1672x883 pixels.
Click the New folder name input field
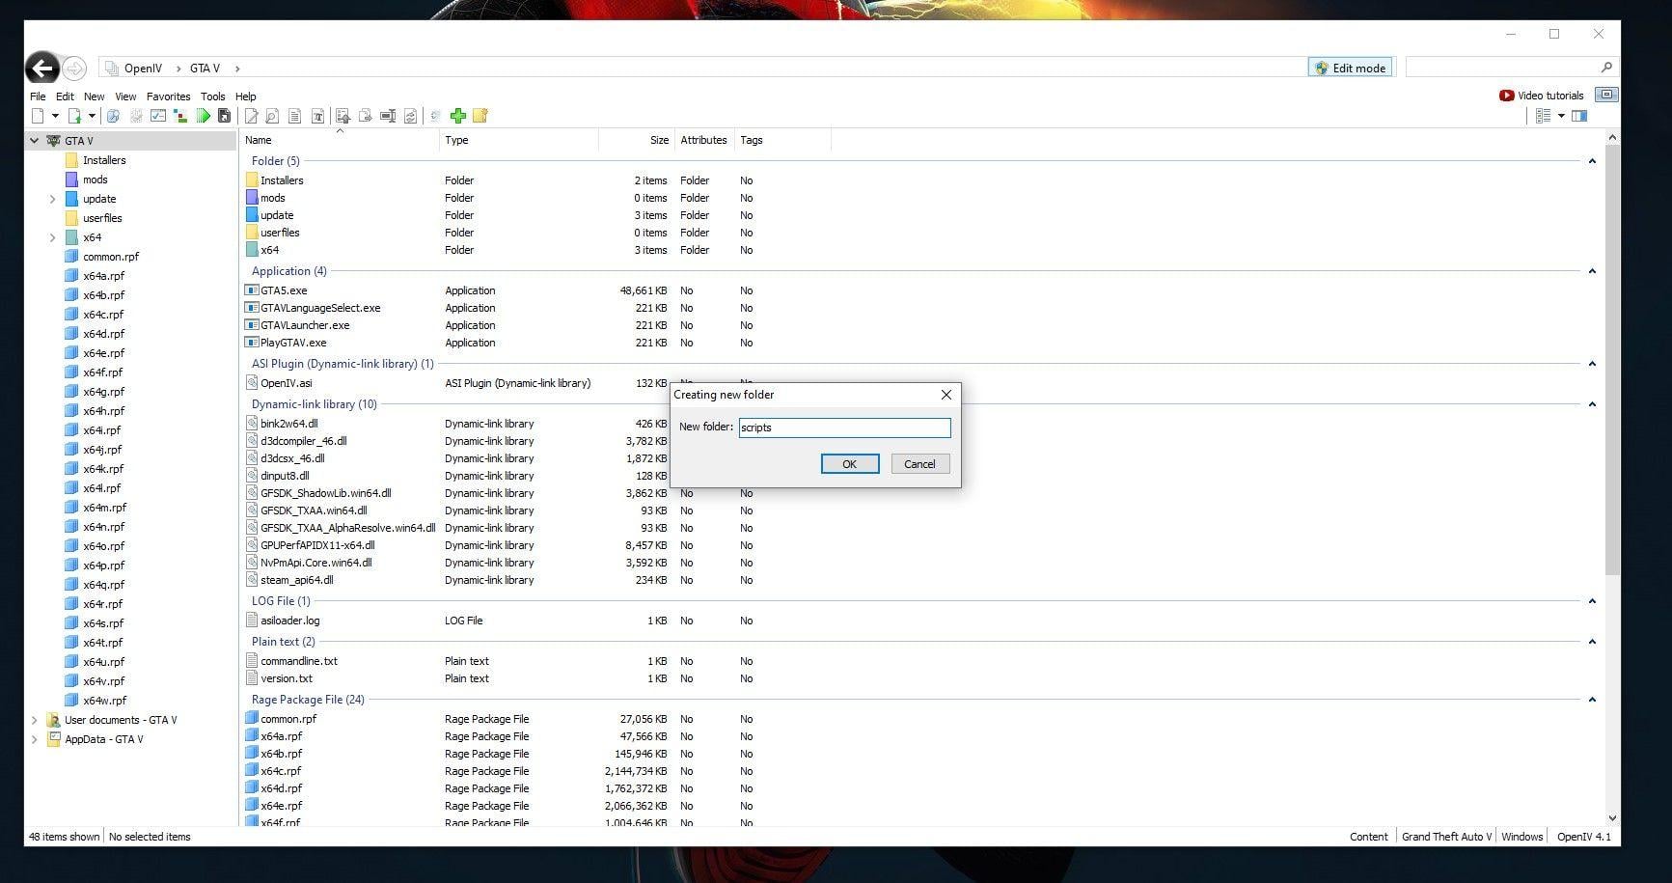[844, 428]
